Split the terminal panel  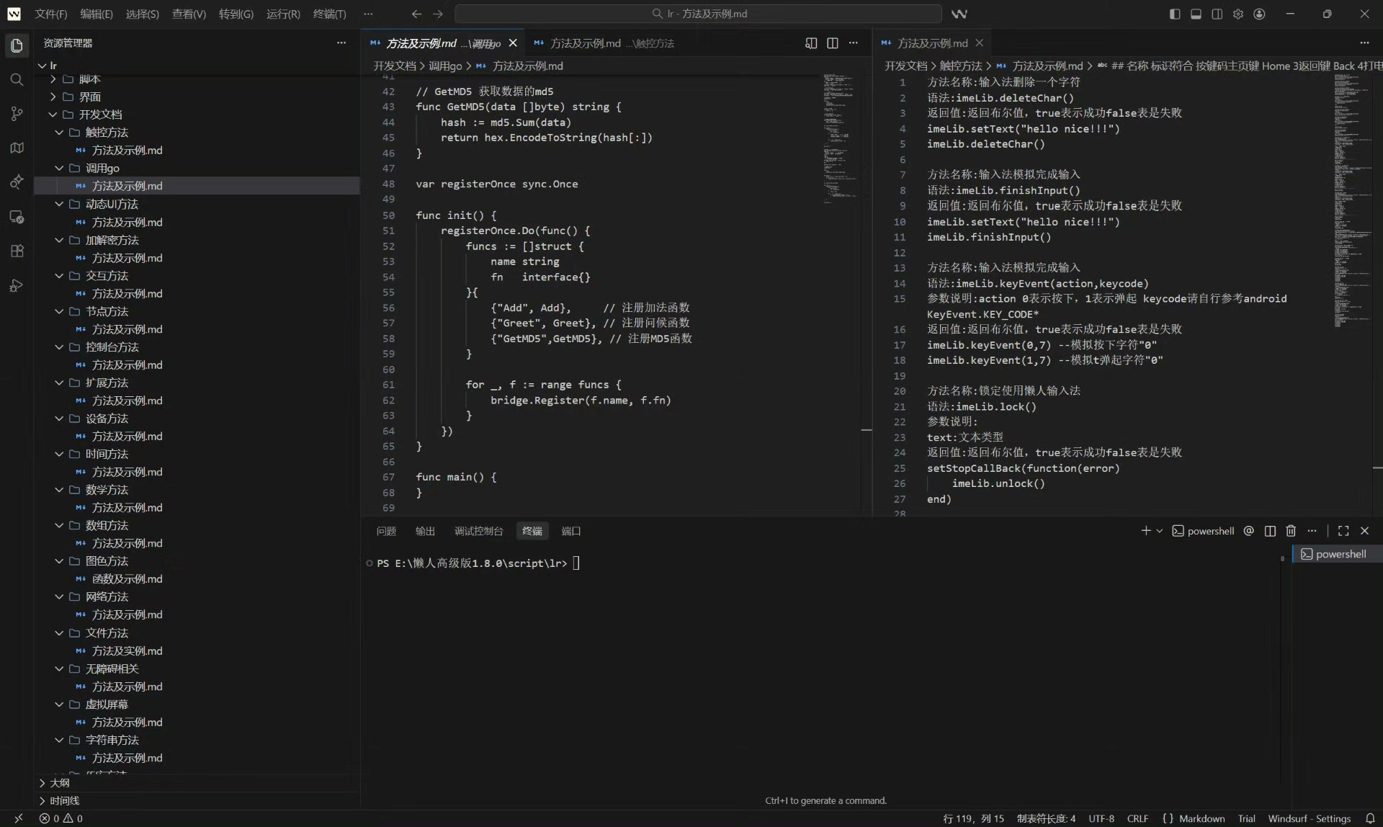[1270, 531]
